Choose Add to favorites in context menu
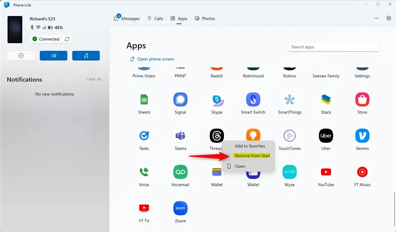 coord(250,146)
